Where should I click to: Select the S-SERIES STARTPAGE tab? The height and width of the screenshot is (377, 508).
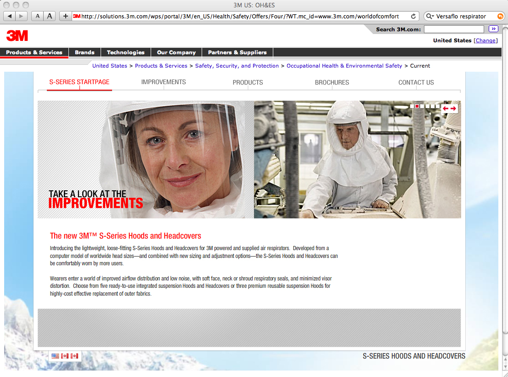click(x=79, y=82)
